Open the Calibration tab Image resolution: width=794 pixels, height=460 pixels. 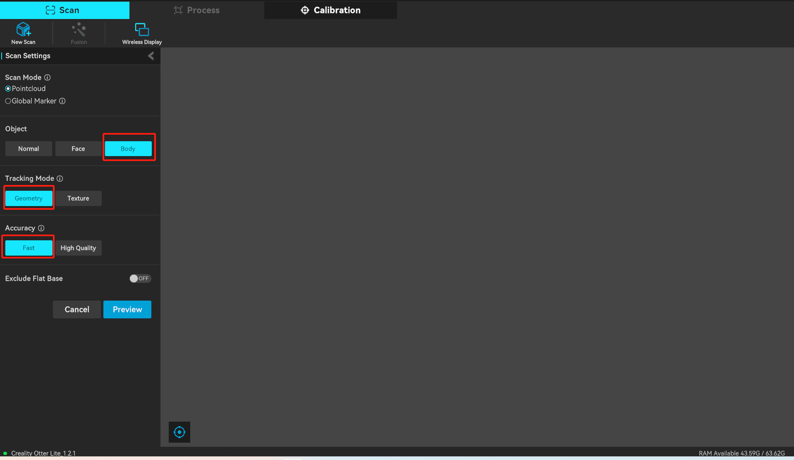(330, 10)
